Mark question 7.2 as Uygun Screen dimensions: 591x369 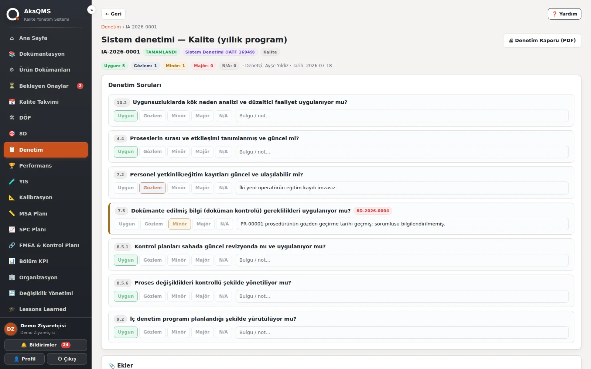(126, 188)
